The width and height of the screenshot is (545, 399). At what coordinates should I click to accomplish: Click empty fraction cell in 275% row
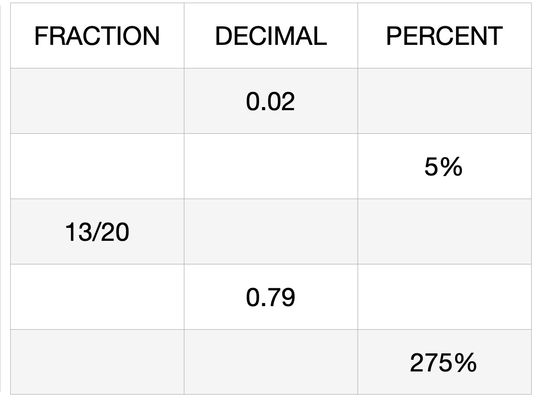point(97,362)
